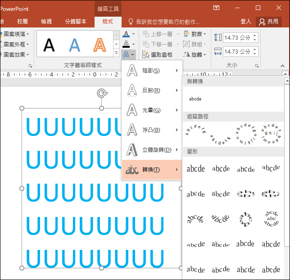290x280 pixels.
Task: Switch to the 分鏡腳本 ribbon tab
Action: [76, 22]
